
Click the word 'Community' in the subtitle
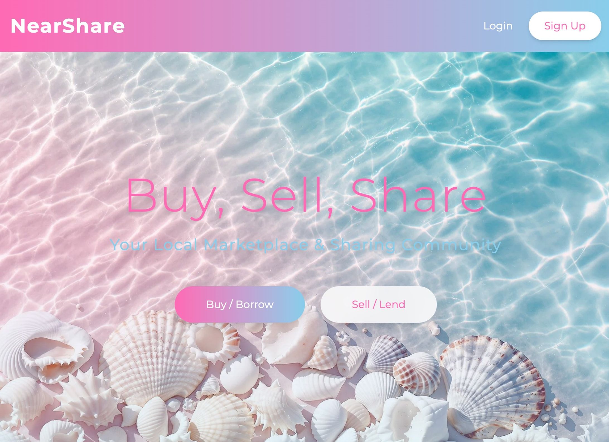tap(451, 245)
